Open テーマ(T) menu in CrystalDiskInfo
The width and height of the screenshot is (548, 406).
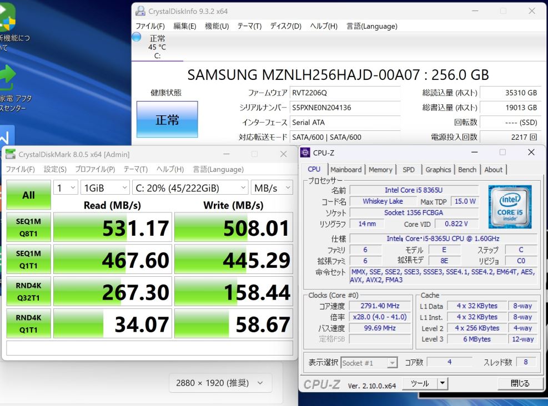(x=249, y=26)
